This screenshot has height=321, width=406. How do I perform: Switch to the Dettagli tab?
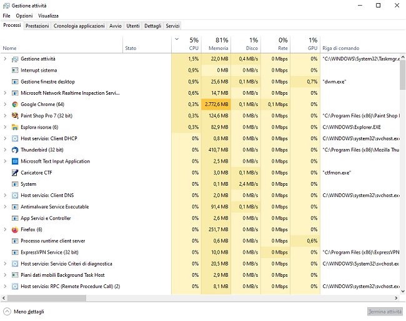point(153,26)
